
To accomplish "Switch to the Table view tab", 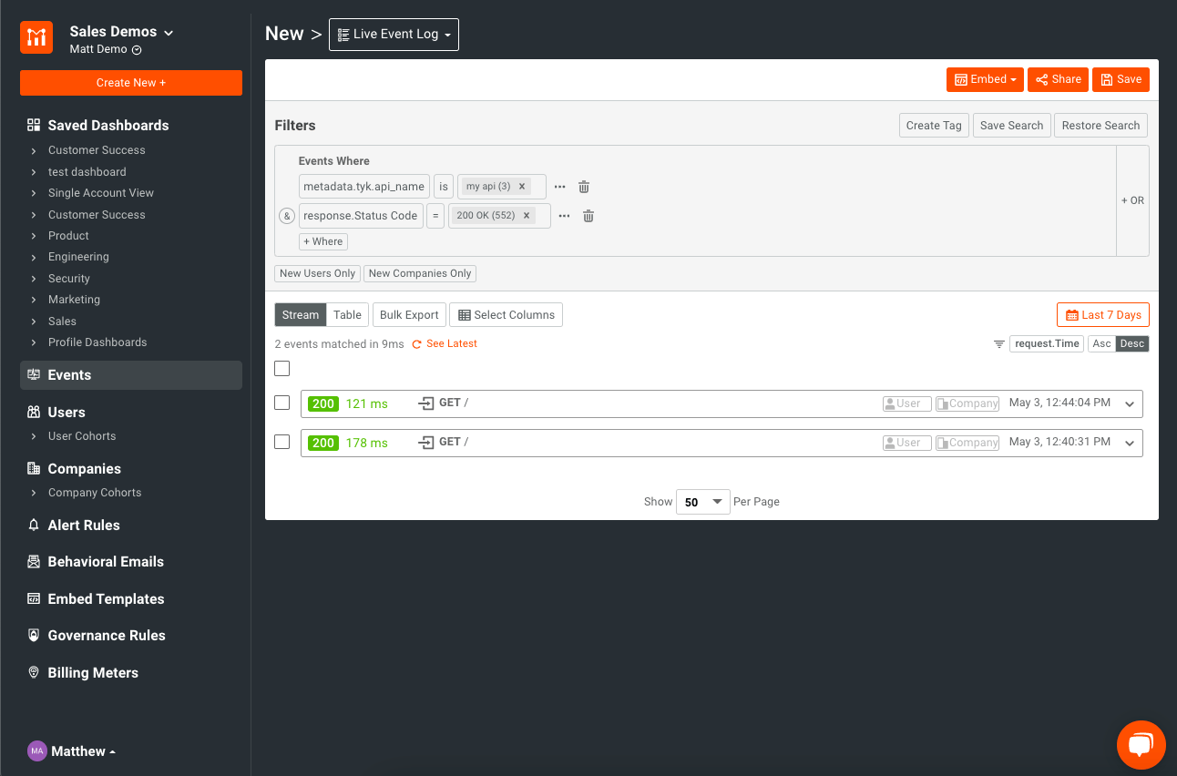I will tap(347, 315).
